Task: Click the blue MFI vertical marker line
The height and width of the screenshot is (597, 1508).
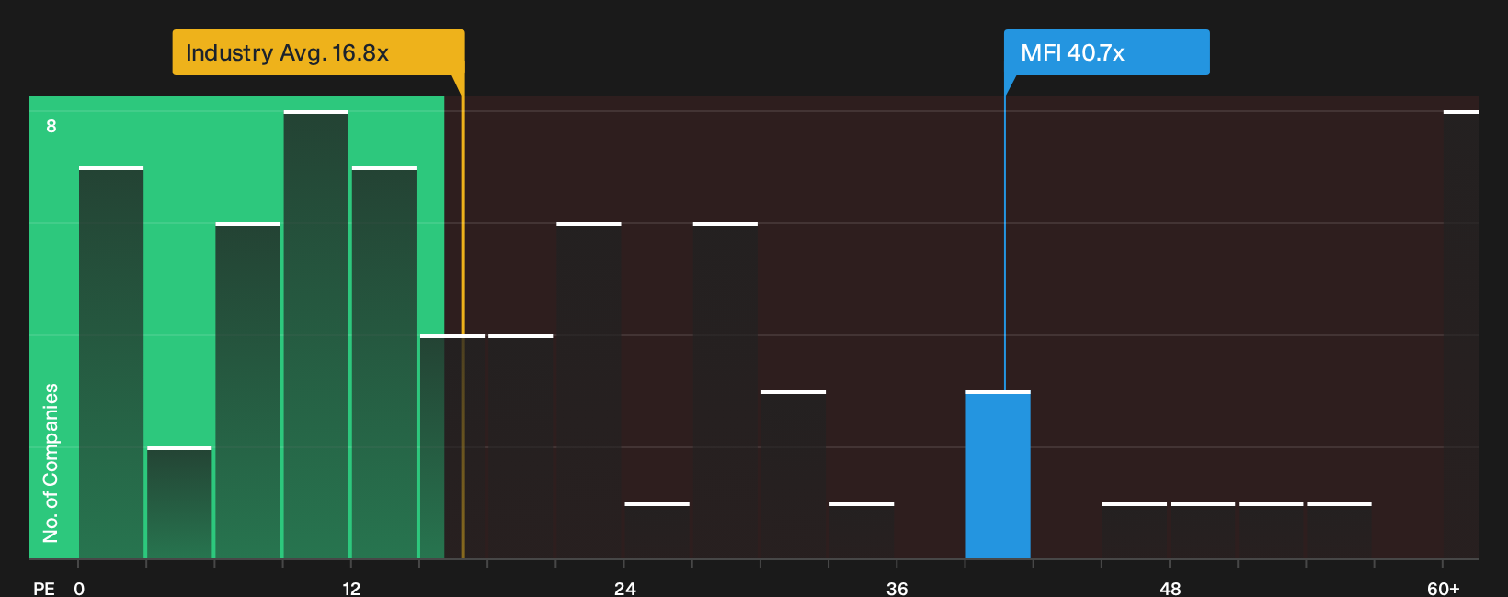Action: tap(1005, 243)
